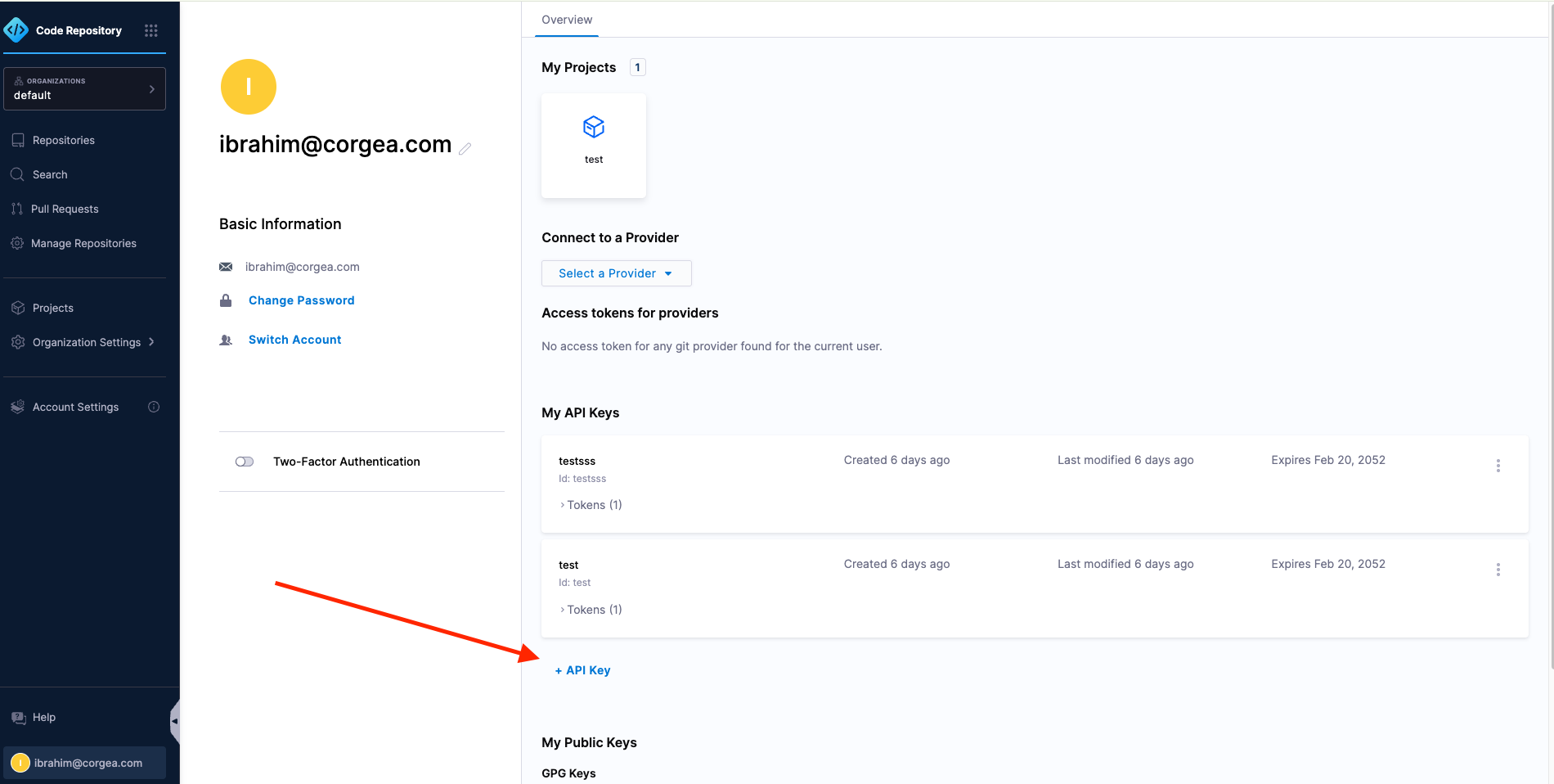Click the yellow profile avatar circle
The height and width of the screenshot is (784, 1554).
[249, 87]
